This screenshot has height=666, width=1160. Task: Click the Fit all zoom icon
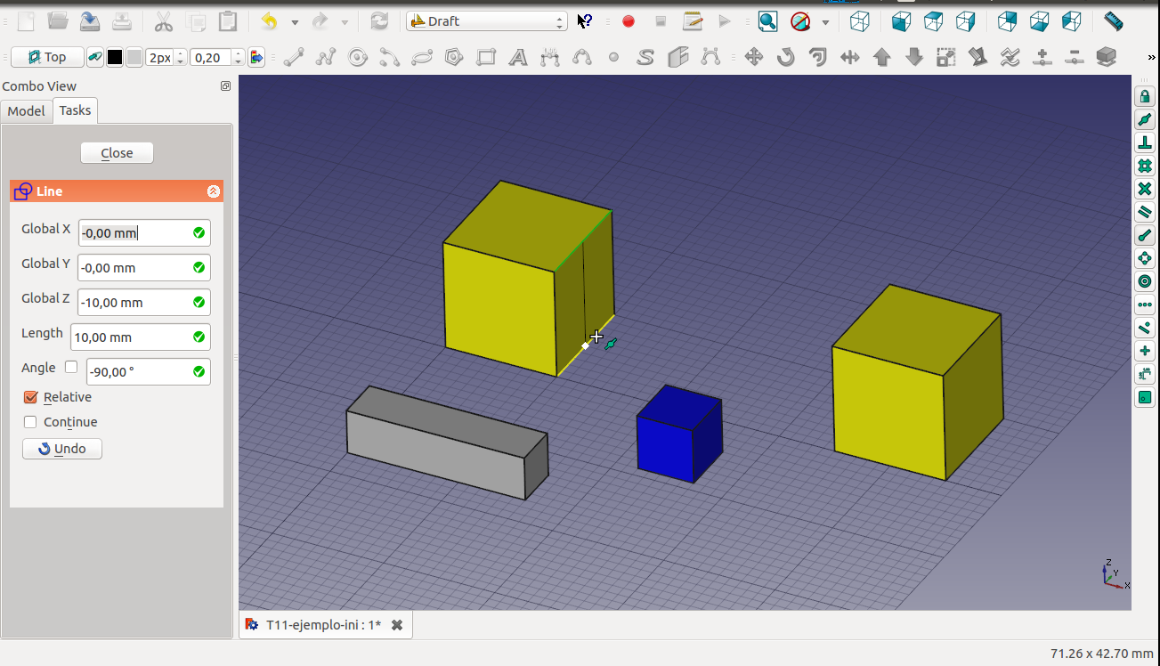coord(767,21)
